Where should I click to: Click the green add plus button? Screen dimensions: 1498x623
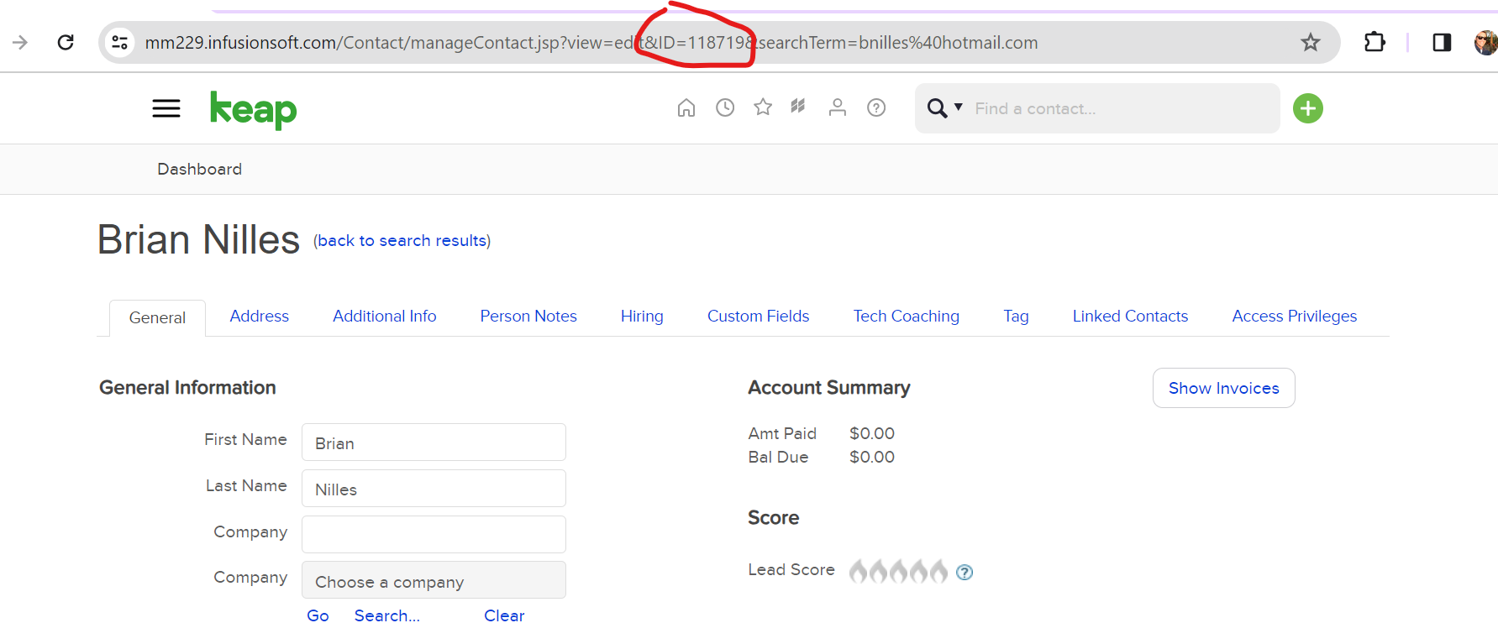pyautogui.click(x=1307, y=108)
